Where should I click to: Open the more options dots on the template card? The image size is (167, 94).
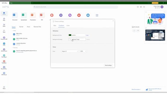tap(164, 28)
